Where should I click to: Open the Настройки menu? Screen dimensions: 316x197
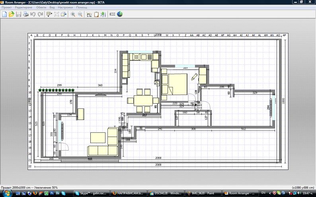[65, 8]
